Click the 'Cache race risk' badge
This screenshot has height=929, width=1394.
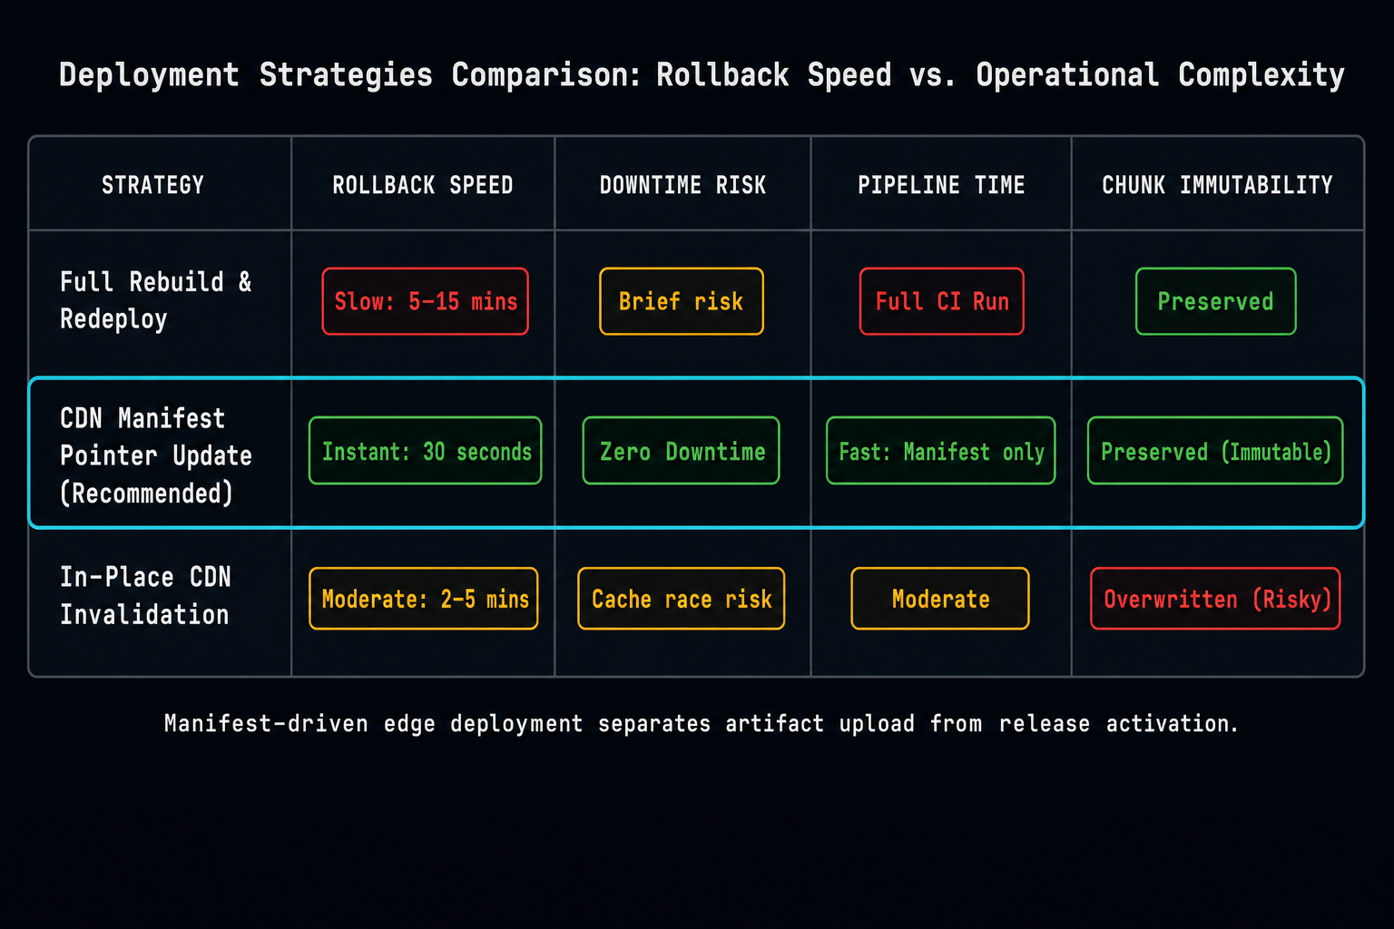tap(682, 599)
